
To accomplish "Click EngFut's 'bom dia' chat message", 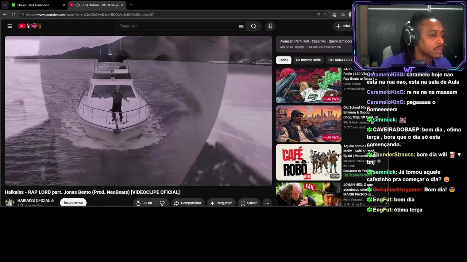I will click(404, 199).
